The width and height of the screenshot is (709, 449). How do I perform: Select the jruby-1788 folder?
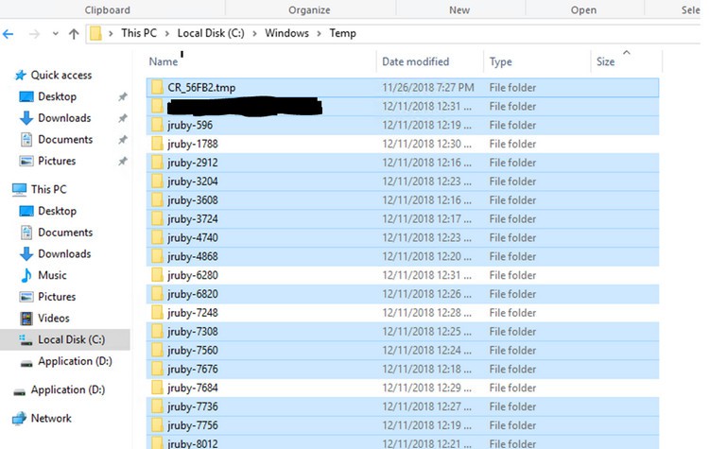pos(403,144)
